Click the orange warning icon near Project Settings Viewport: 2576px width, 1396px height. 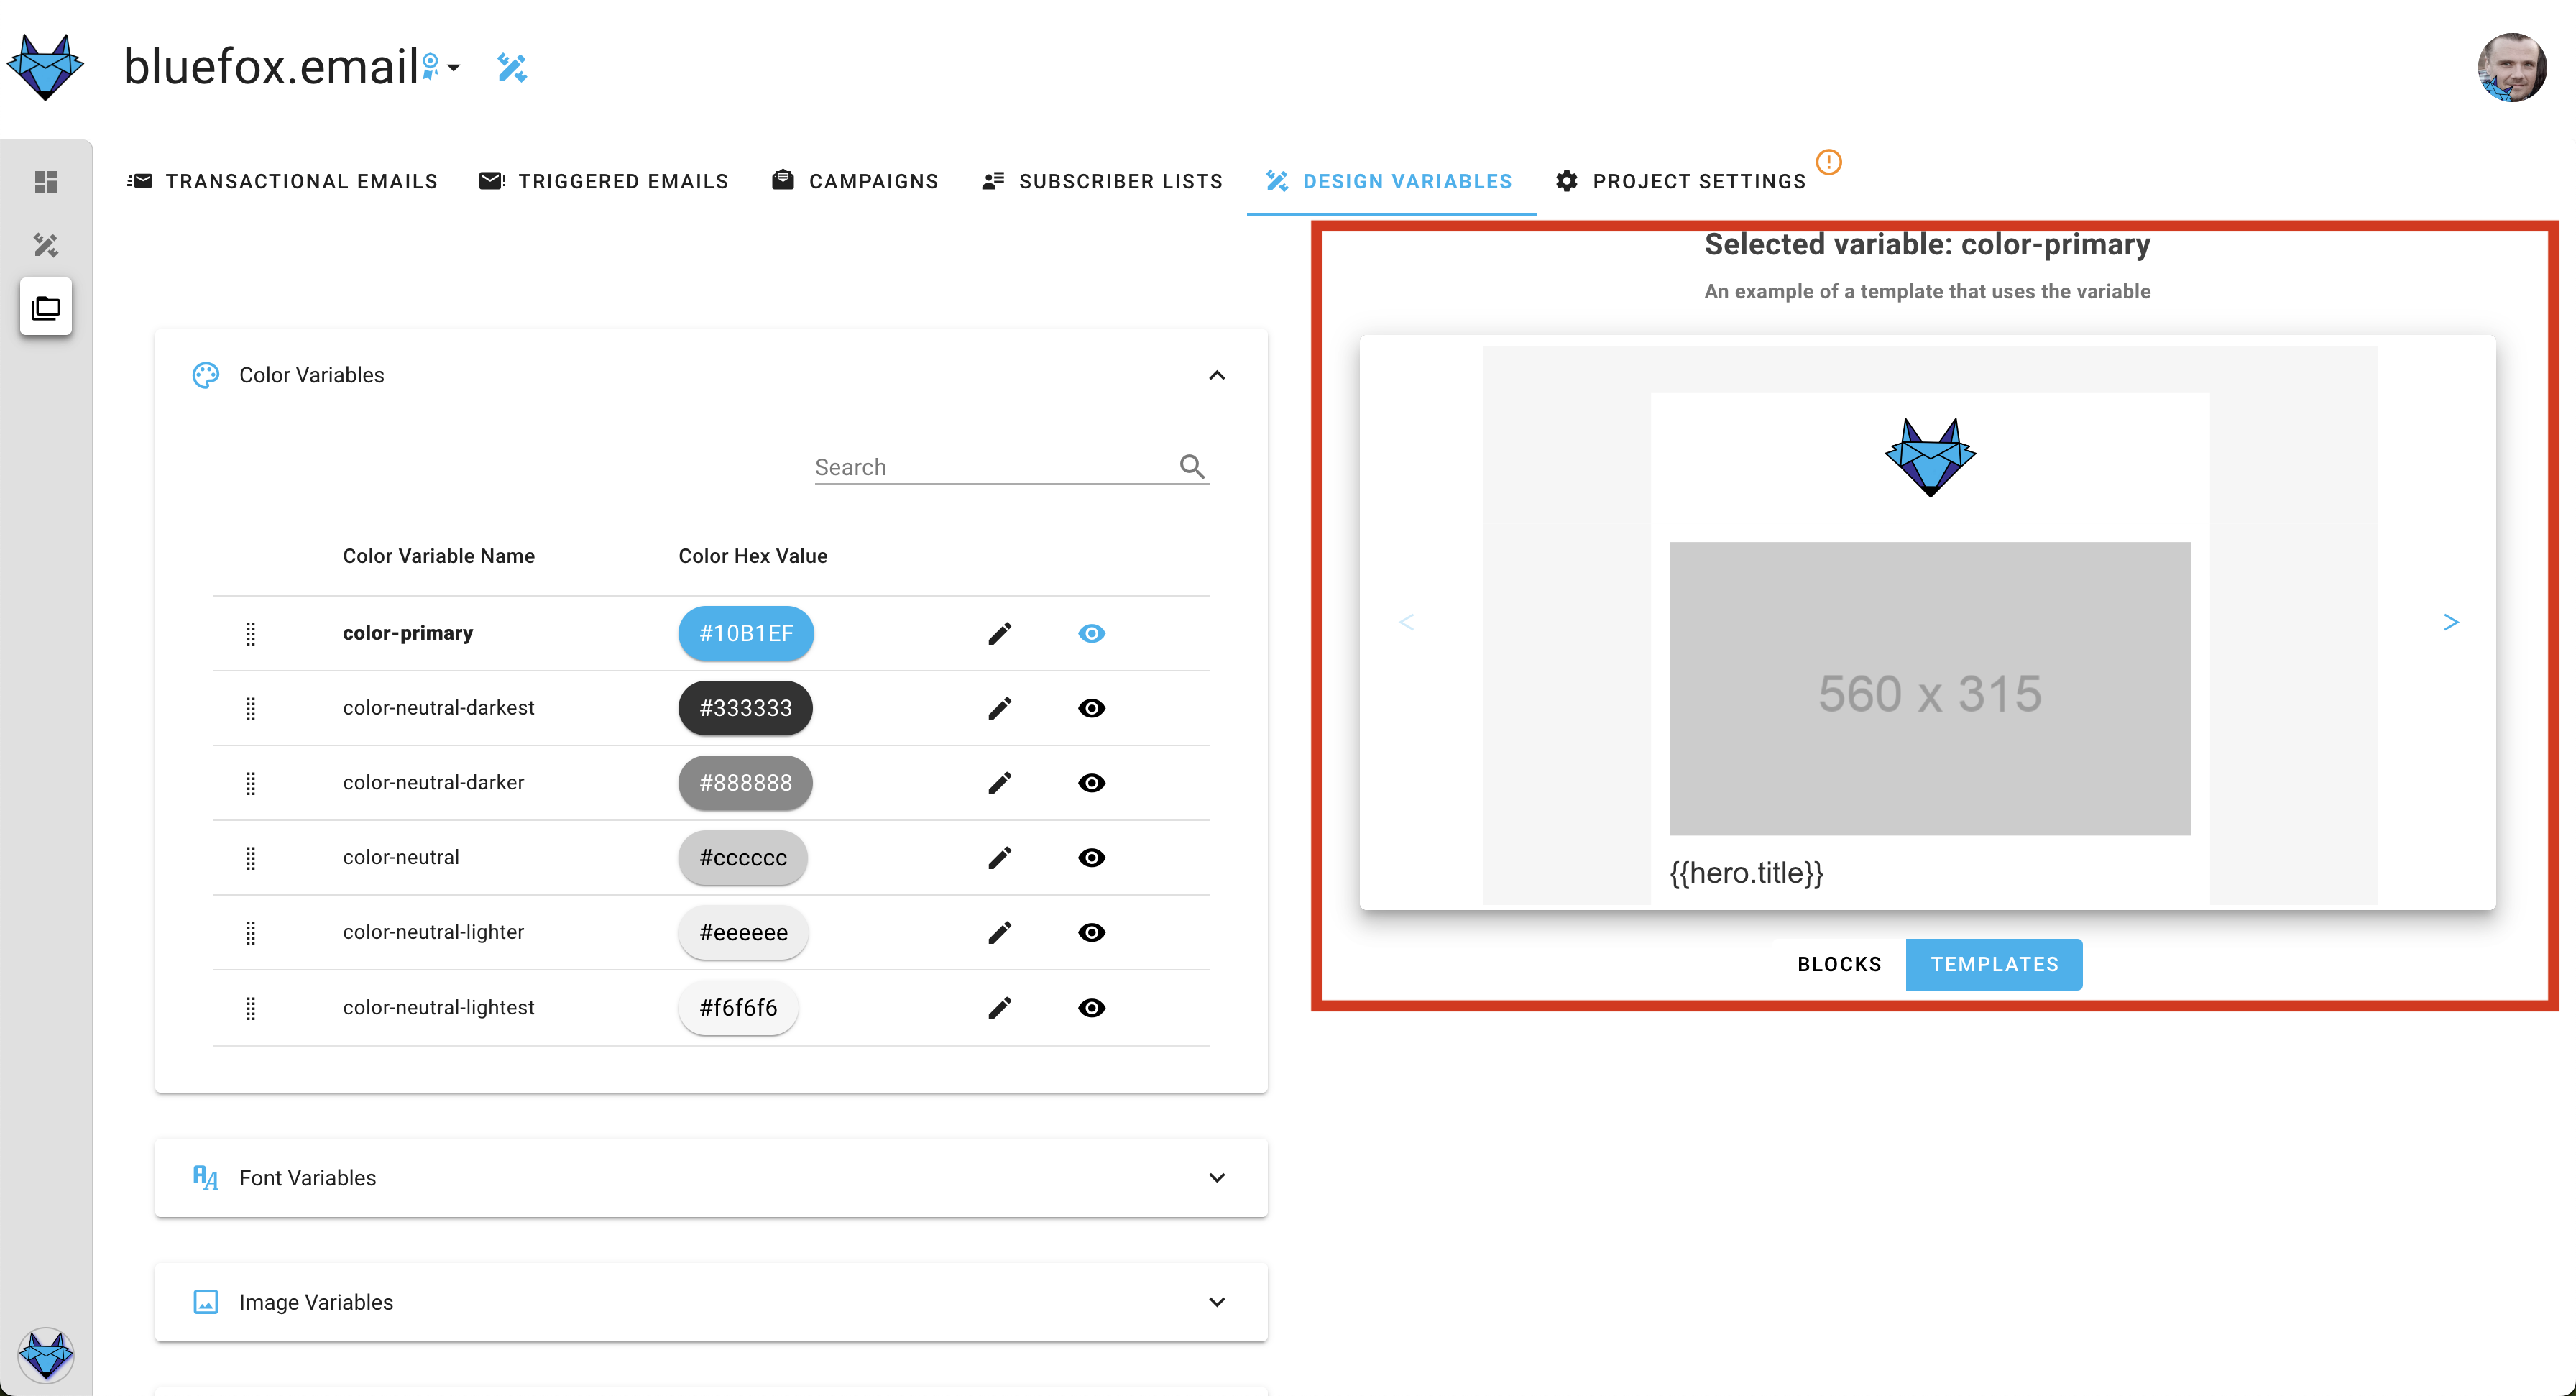click(x=1828, y=162)
